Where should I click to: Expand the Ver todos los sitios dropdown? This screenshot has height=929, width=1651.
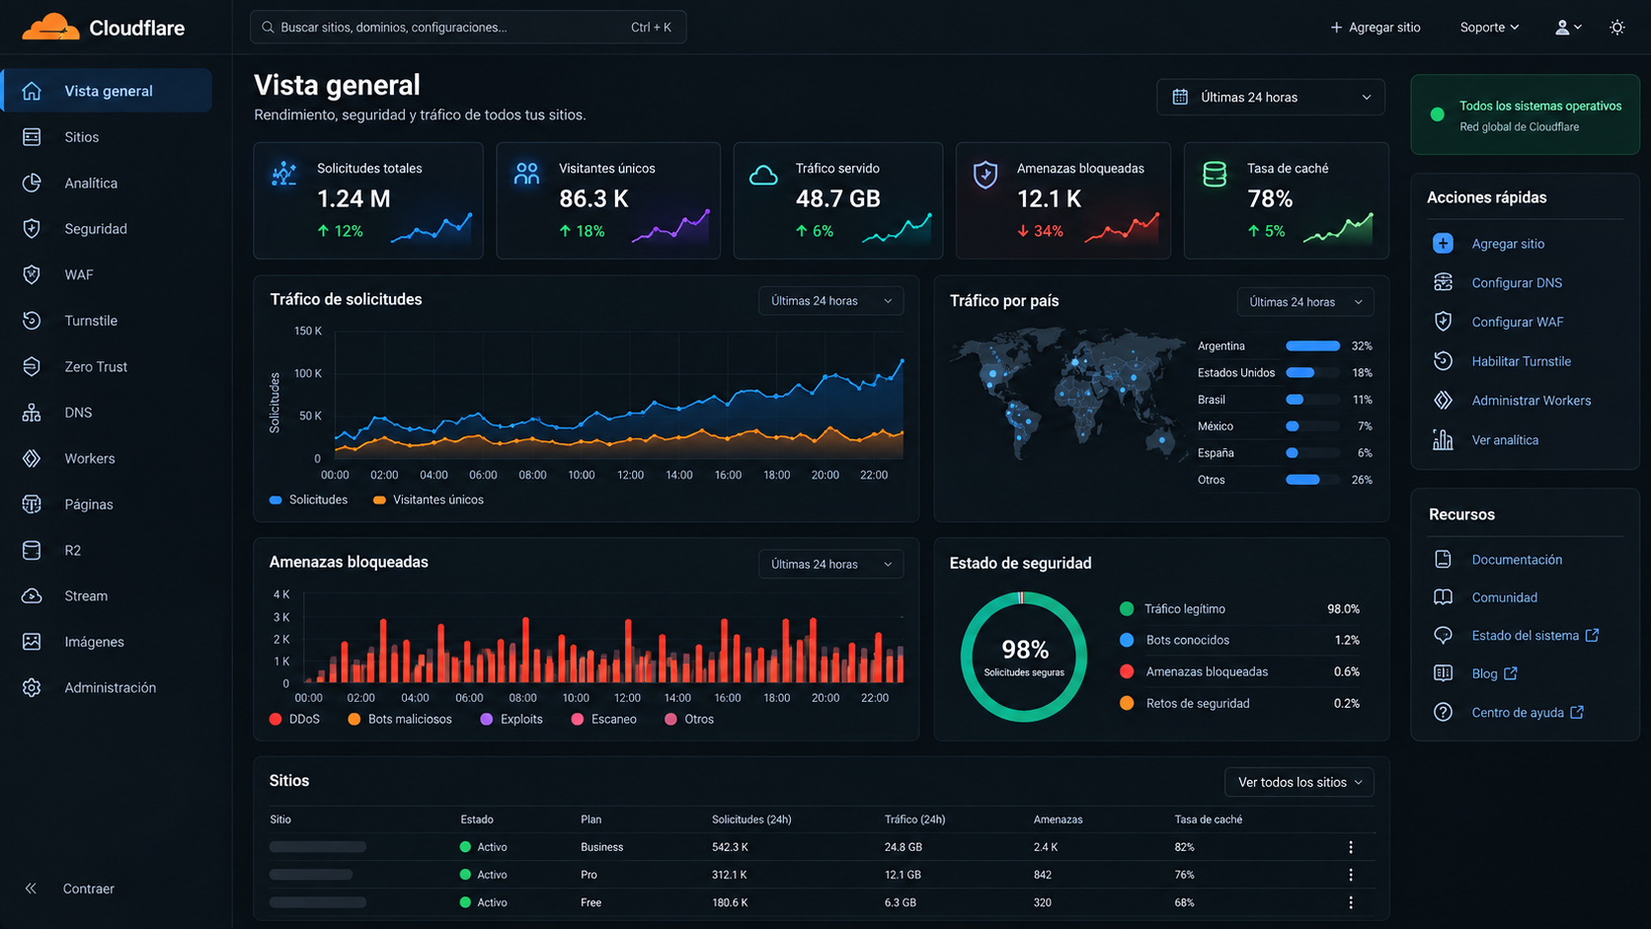coord(1299,782)
